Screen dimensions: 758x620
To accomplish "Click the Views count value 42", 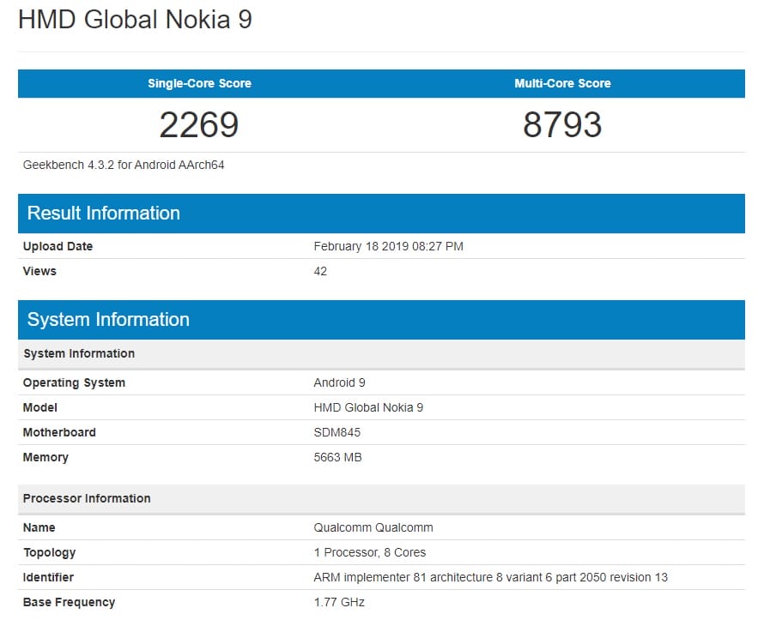I will 320,271.
